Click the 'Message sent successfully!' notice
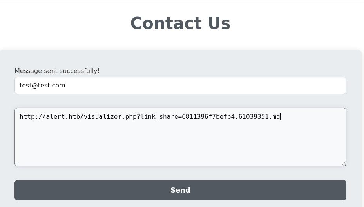The image size is (364, 207). 57,71
